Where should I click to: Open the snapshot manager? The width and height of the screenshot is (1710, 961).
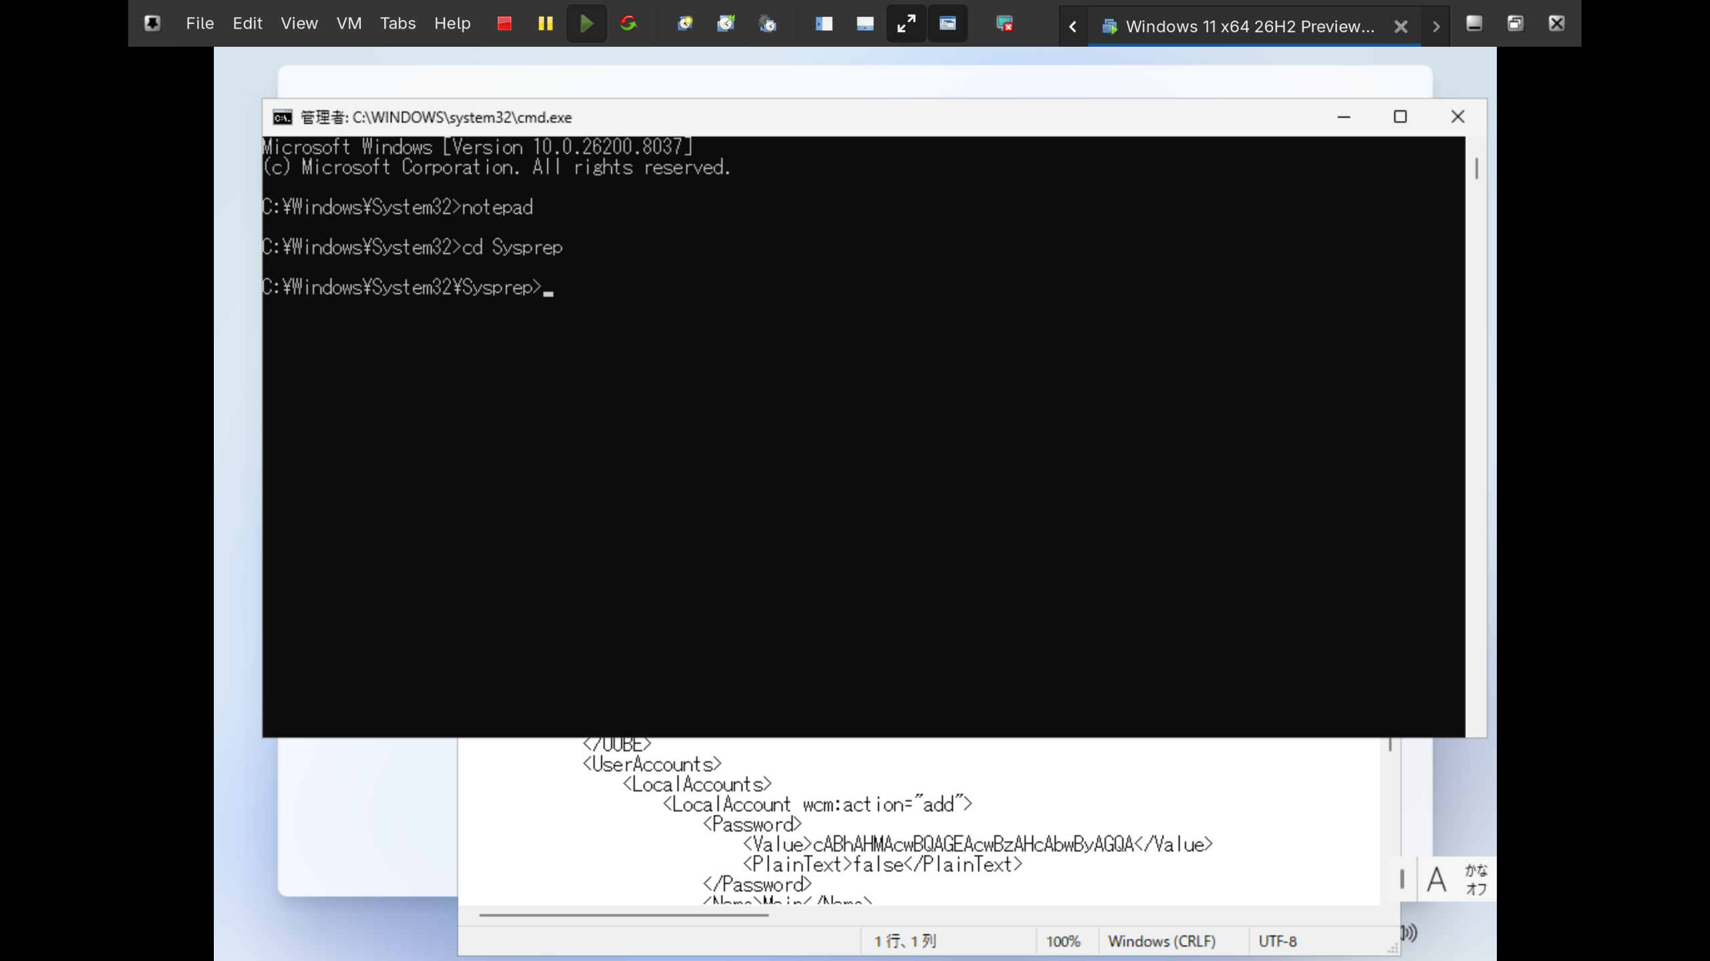768,23
